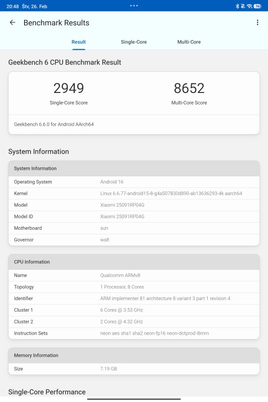Tap the bottom navigation gesture bar
268x402 pixels.
134,399
